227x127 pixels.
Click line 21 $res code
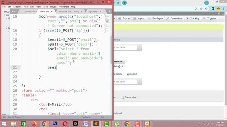[x=52, y=67]
